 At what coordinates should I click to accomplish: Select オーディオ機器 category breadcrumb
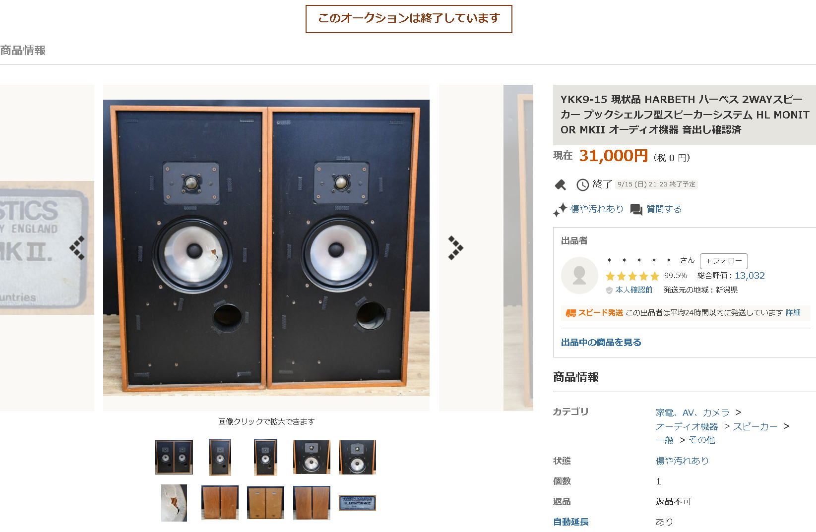(687, 426)
